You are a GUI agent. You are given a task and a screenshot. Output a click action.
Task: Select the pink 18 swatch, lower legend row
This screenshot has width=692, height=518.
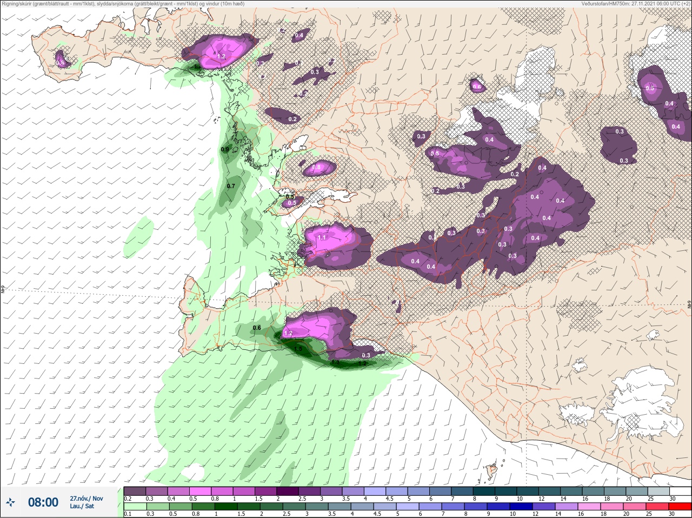pos(611,507)
